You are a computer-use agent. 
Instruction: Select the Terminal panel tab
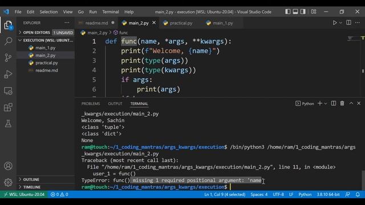139,104
